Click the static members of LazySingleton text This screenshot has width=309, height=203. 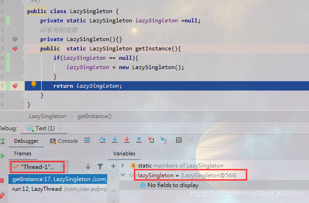[181, 166]
